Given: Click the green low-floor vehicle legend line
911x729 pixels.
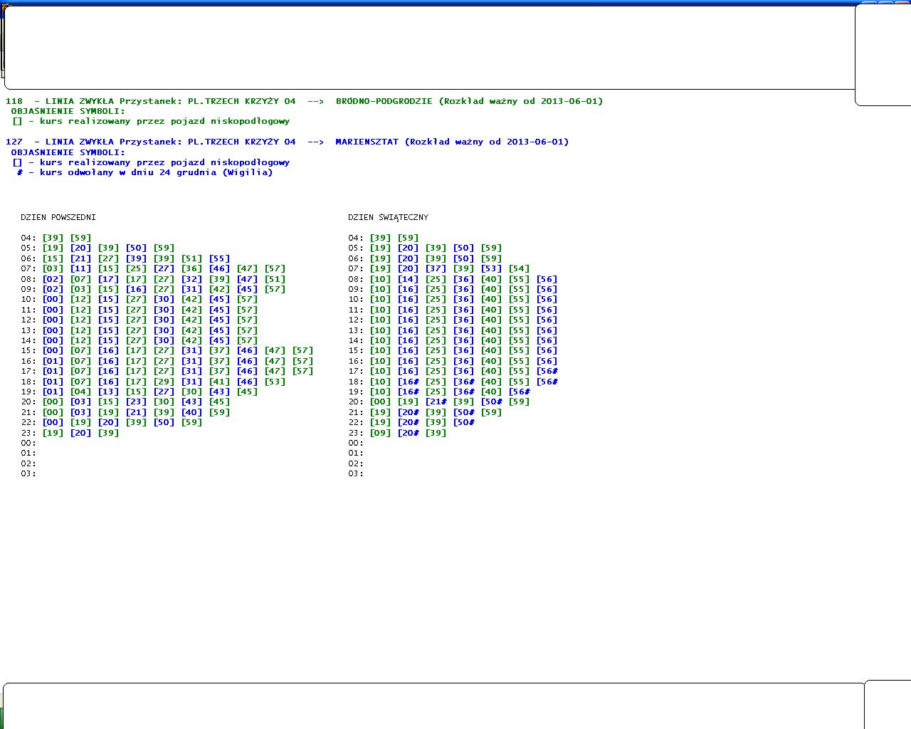Looking at the screenshot, I should click(152, 121).
